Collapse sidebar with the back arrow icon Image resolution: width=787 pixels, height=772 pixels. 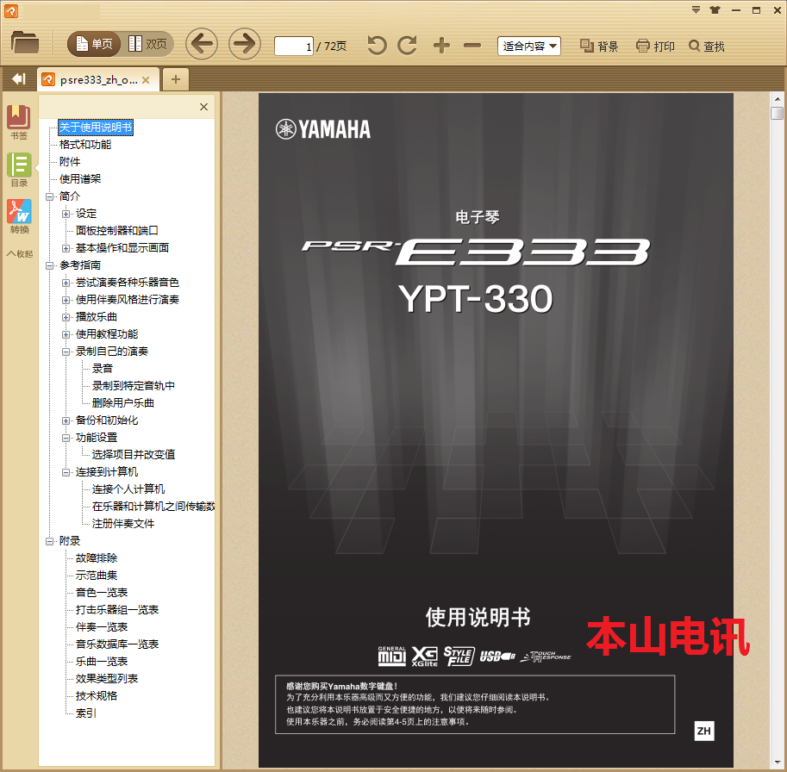pyautogui.click(x=19, y=78)
